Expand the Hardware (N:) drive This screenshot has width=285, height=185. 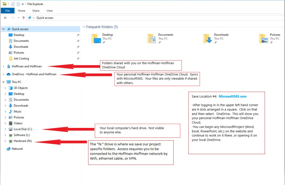5,141
